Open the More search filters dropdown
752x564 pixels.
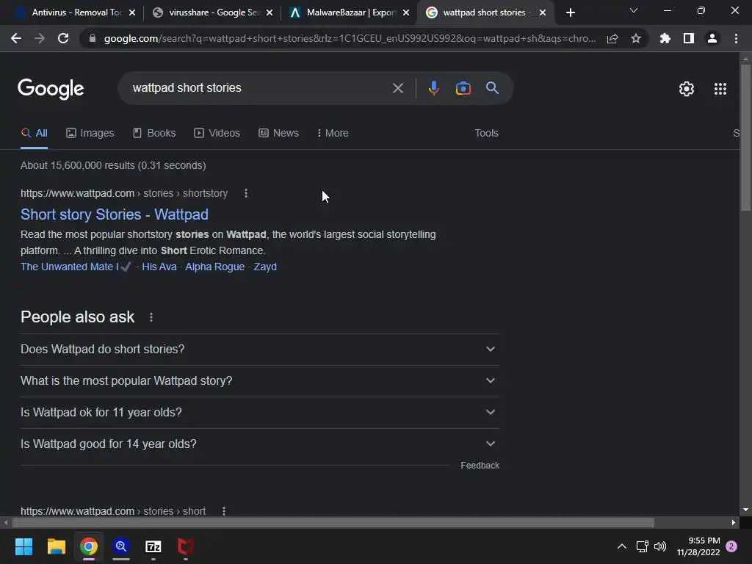[333, 134]
